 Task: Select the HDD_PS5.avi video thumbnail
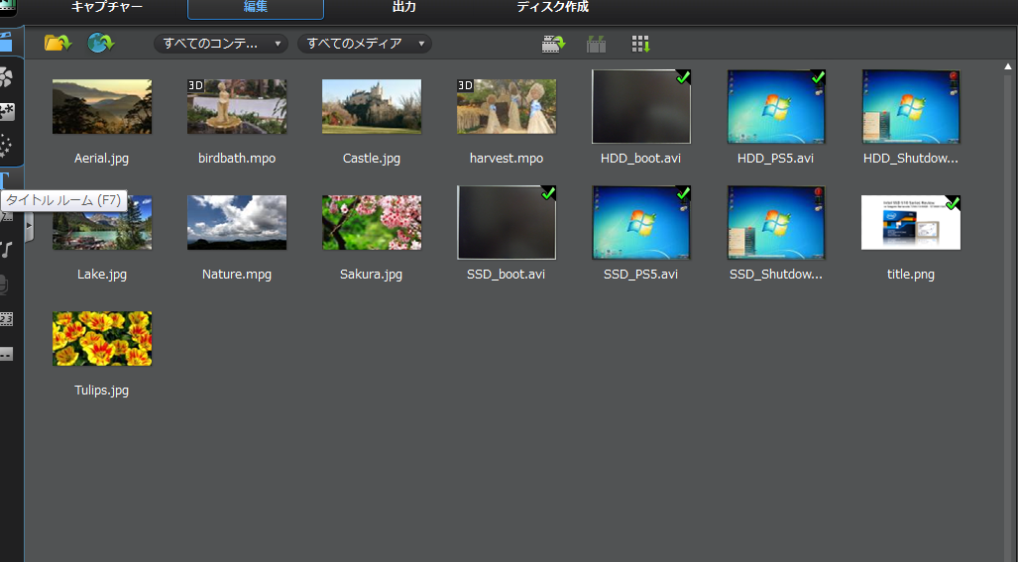[776, 106]
